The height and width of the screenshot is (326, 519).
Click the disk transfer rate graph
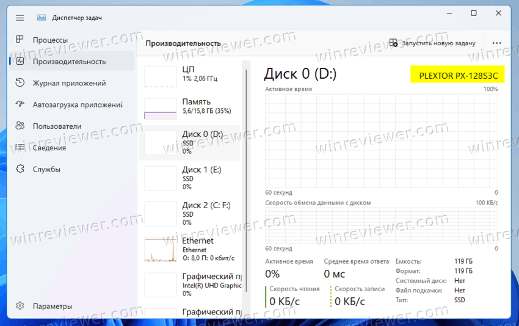(x=381, y=225)
